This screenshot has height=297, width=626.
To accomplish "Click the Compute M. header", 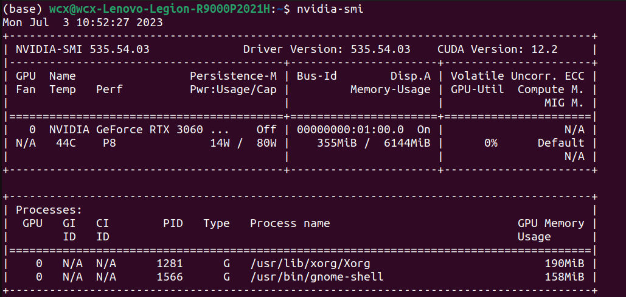I will click(x=551, y=90).
